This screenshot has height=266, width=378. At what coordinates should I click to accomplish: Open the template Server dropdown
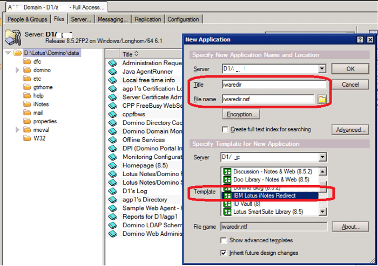322,157
